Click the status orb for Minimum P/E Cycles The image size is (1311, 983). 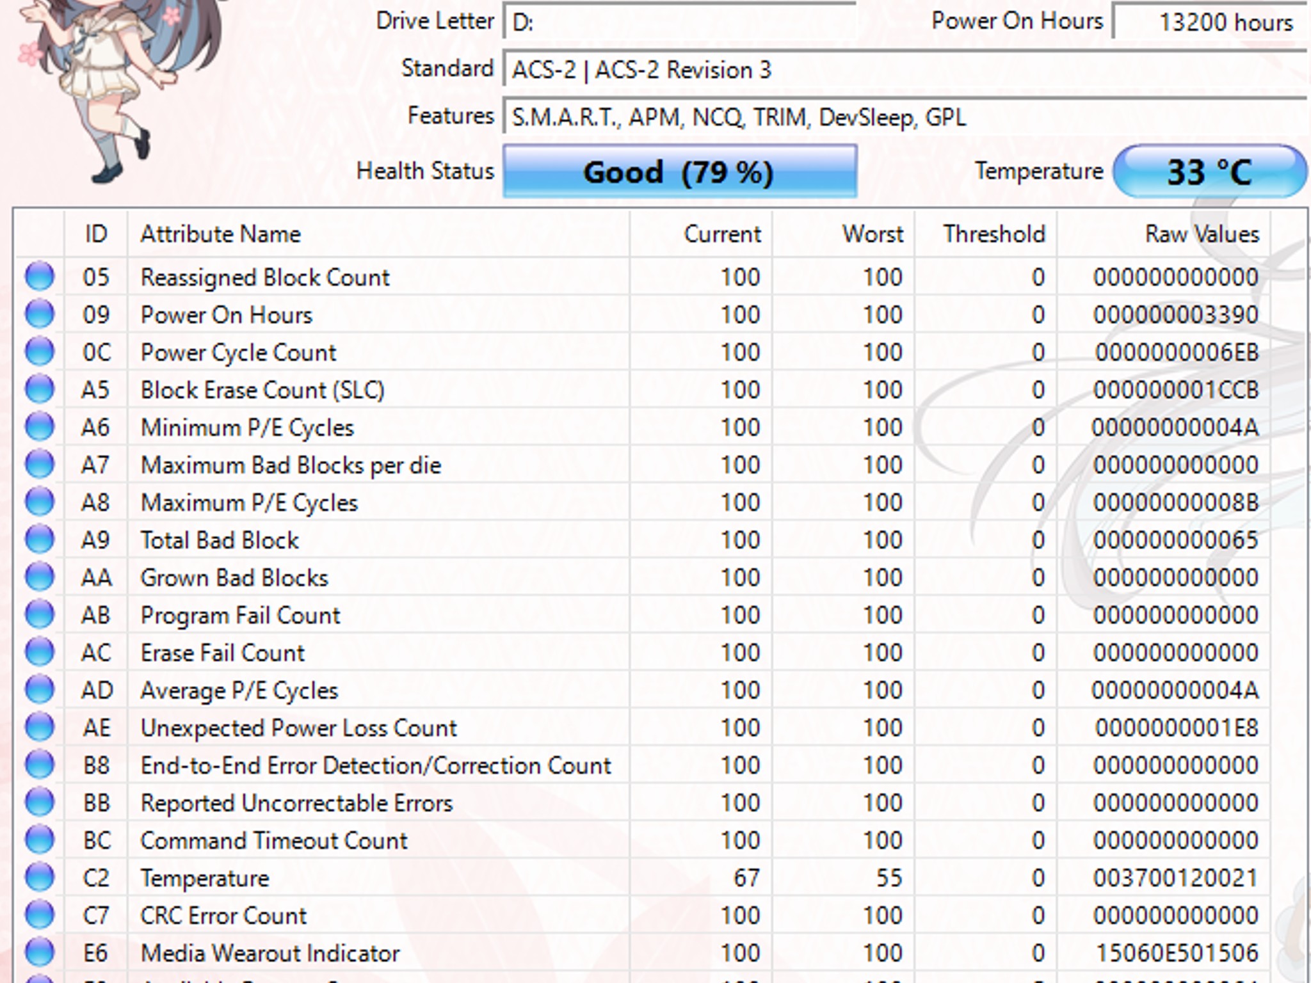pyautogui.click(x=40, y=427)
